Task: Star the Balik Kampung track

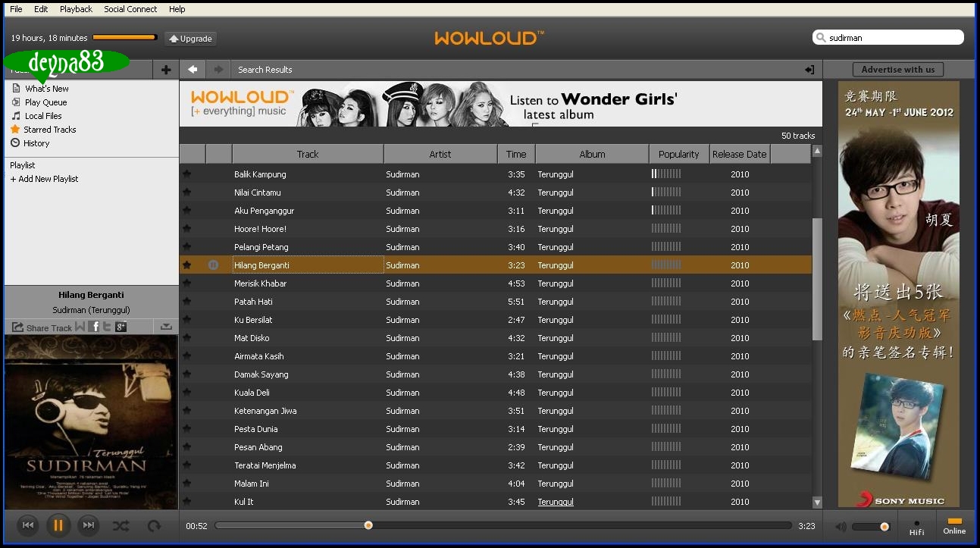Action: click(186, 174)
